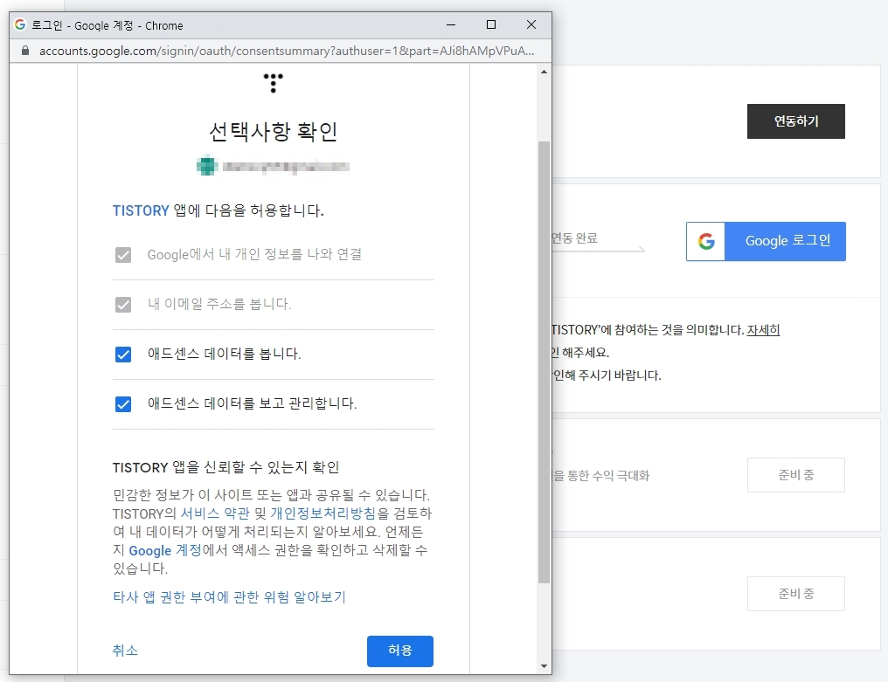Click the lock icon in the address bar
The height and width of the screenshot is (682, 888).
coord(25,51)
